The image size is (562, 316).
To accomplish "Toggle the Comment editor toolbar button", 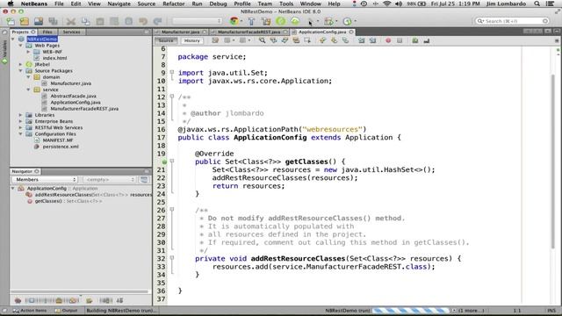I will 415,40.
